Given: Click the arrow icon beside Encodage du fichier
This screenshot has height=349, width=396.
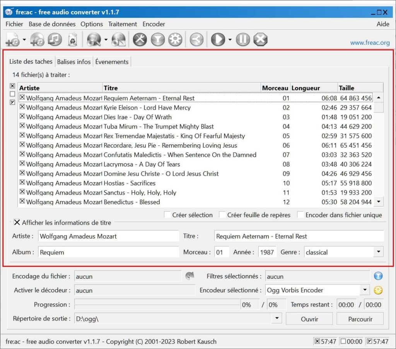Looking at the screenshot, I should [189, 276].
